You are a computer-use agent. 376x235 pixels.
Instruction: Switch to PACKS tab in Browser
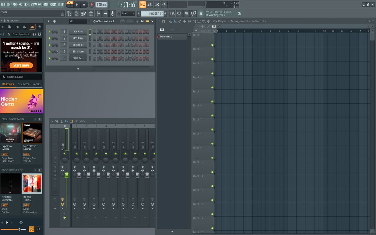[36, 84]
